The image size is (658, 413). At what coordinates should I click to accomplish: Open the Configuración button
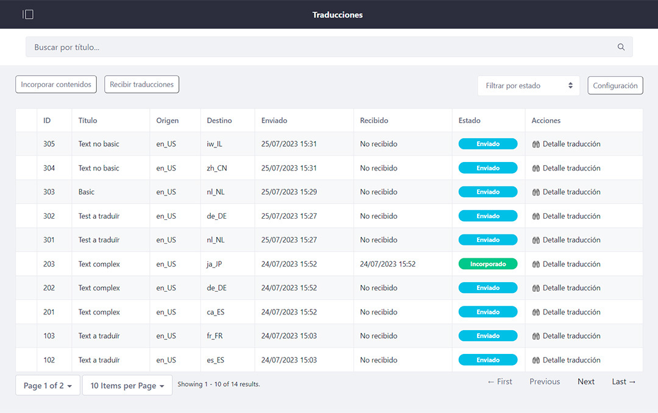pos(615,85)
